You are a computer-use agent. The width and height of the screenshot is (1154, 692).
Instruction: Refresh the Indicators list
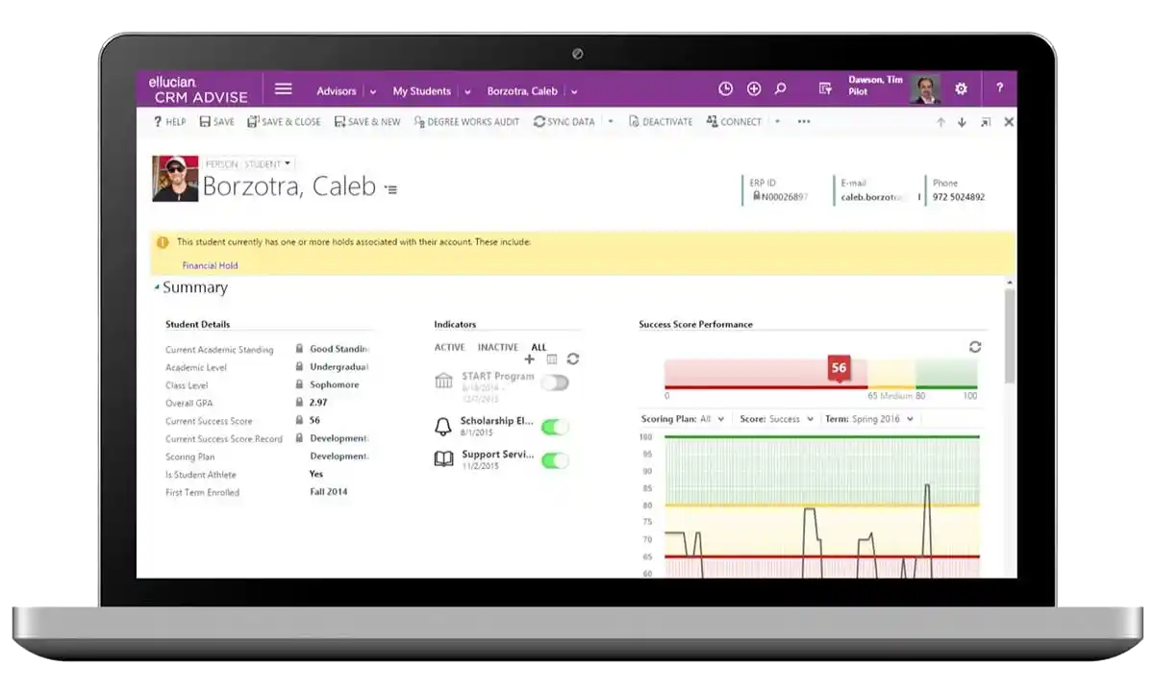point(573,358)
